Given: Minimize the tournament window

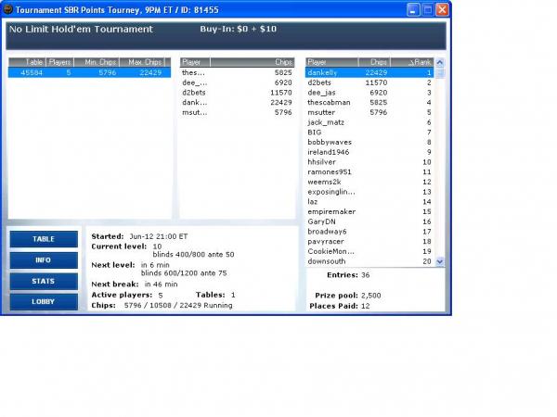Looking at the screenshot, I should (x=410, y=10).
